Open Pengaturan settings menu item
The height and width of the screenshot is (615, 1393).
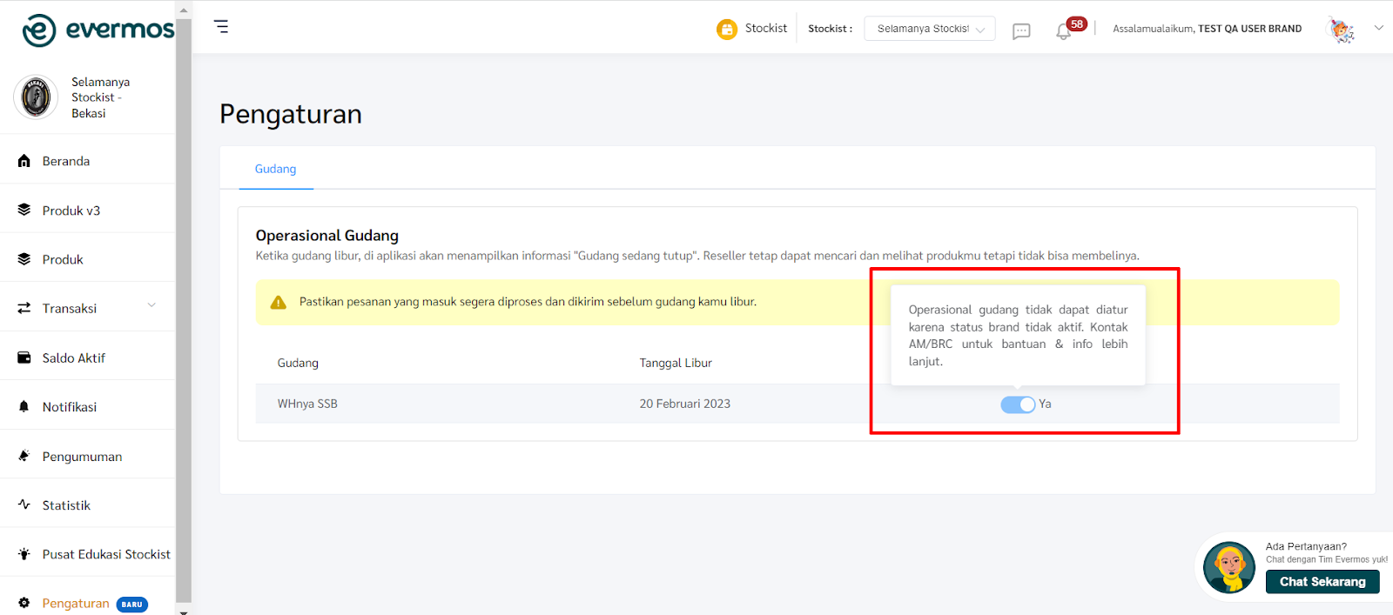click(x=76, y=603)
